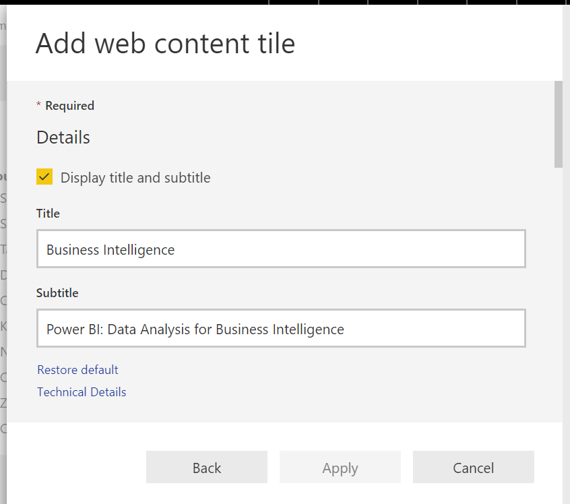Click the Restore default link

pos(77,370)
